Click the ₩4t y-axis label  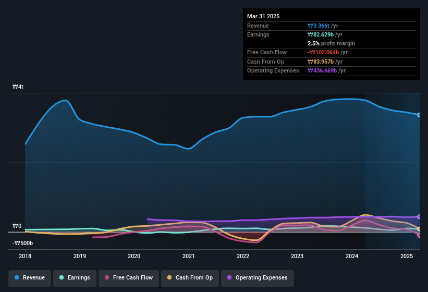18,87
